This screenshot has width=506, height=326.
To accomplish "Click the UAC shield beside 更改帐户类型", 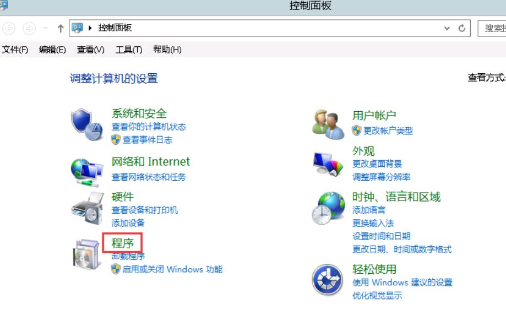I will (x=357, y=131).
